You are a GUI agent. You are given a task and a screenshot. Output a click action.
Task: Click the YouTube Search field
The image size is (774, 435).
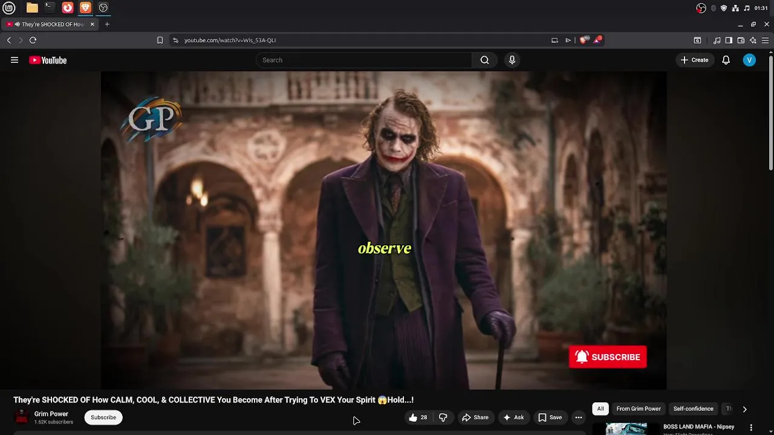pos(364,60)
